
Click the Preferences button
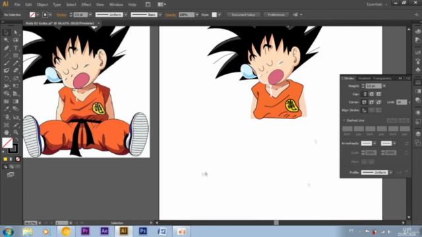(276, 14)
